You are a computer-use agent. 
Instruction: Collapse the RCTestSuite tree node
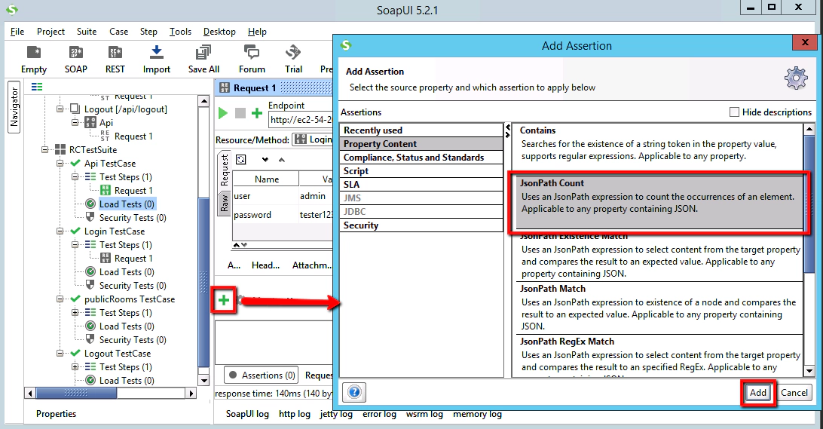click(x=44, y=149)
